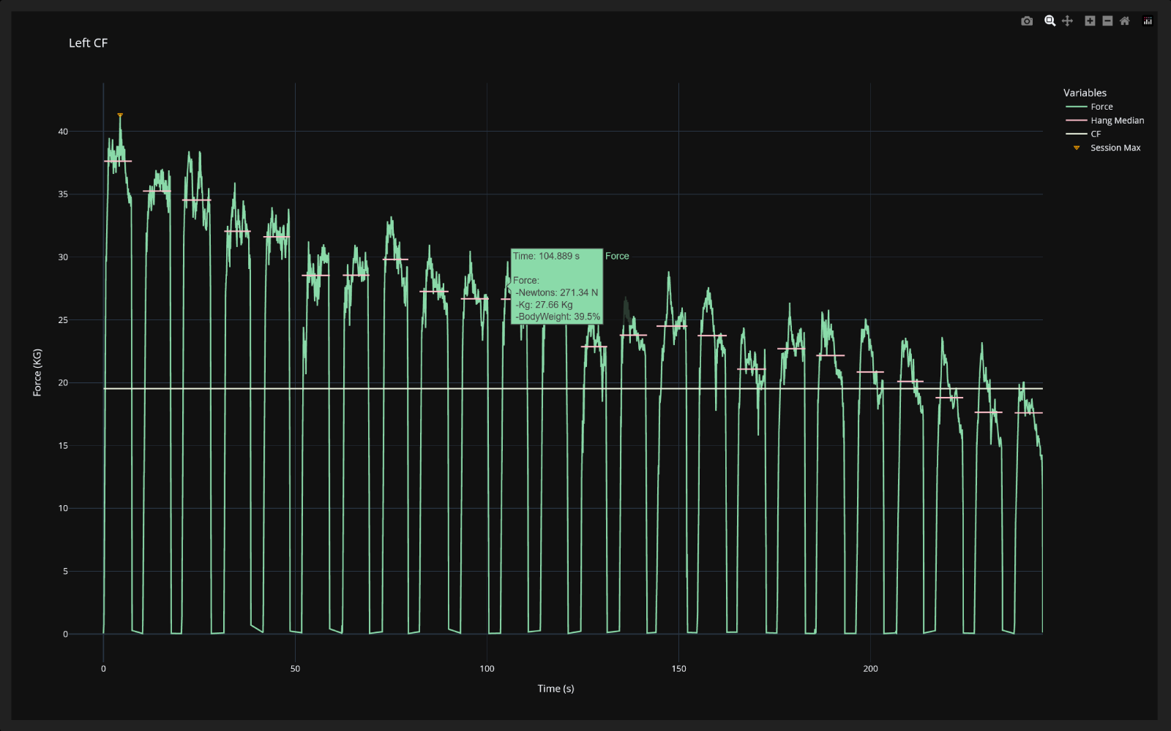Screen dimensions: 1171x731
Task: Activate the Pan tool
Action: [1067, 21]
